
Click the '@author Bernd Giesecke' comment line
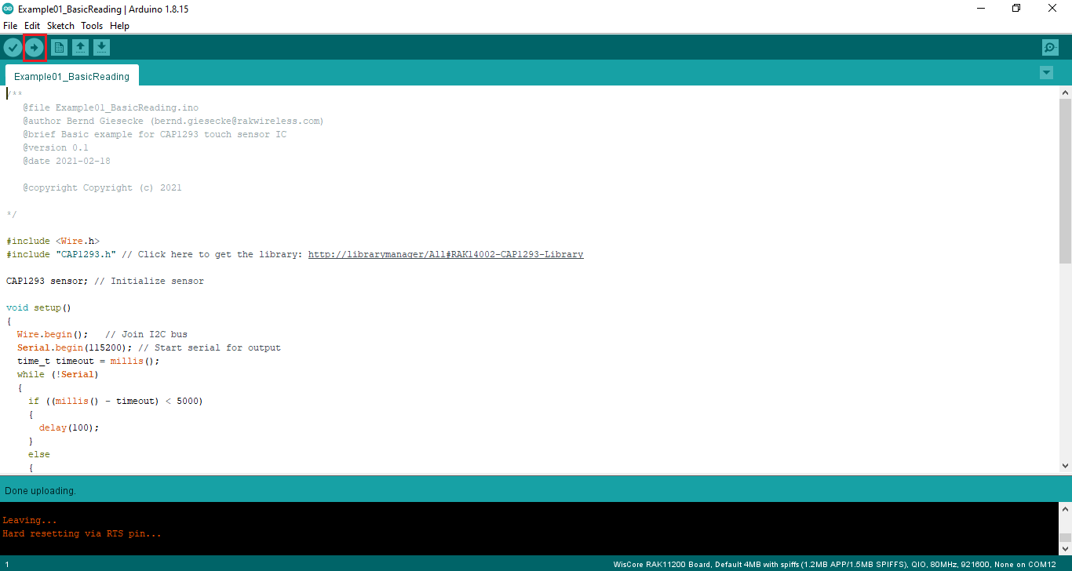click(173, 121)
